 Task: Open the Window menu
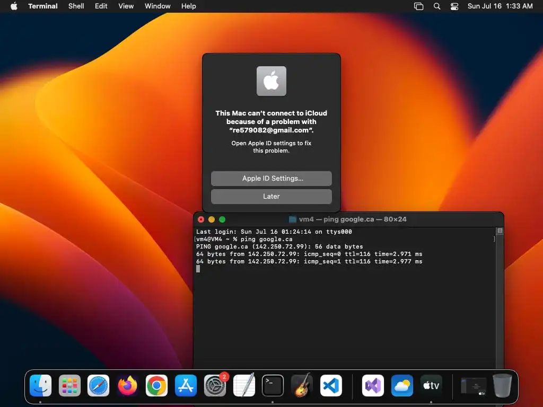pyautogui.click(x=157, y=6)
